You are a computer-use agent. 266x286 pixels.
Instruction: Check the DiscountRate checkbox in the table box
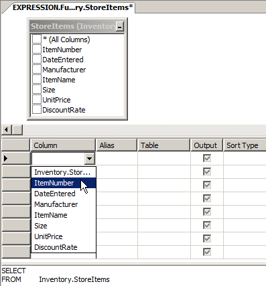tap(37, 109)
